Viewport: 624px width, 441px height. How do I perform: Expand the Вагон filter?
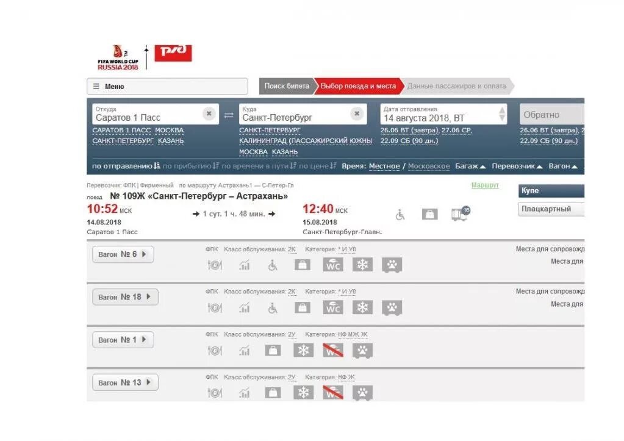tap(563, 166)
